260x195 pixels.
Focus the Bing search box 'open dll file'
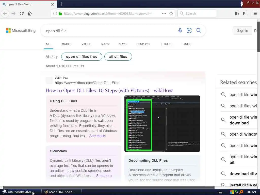pos(109,31)
